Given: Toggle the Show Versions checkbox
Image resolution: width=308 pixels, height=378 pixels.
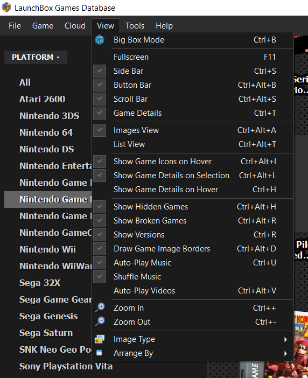Looking at the screenshot, I should [100, 235].
